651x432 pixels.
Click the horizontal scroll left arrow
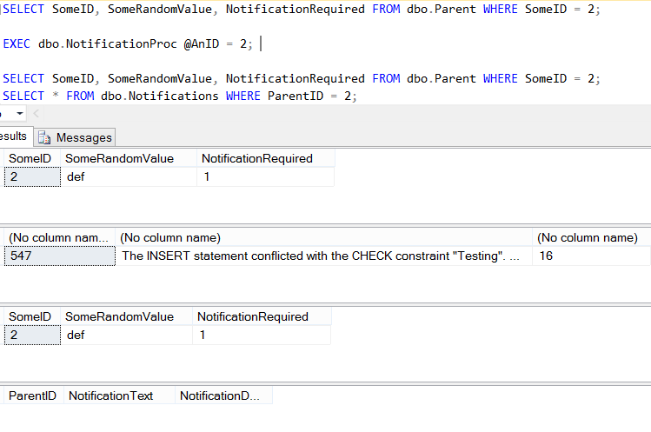tap(37, 113)
